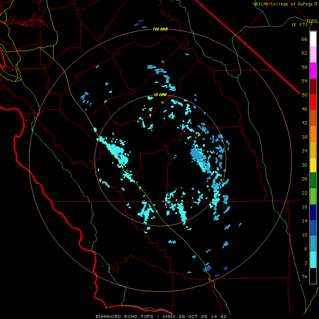Click the black TH swatch at legend bottom
The height and width of the screenshot is (319, 319).
313,276
